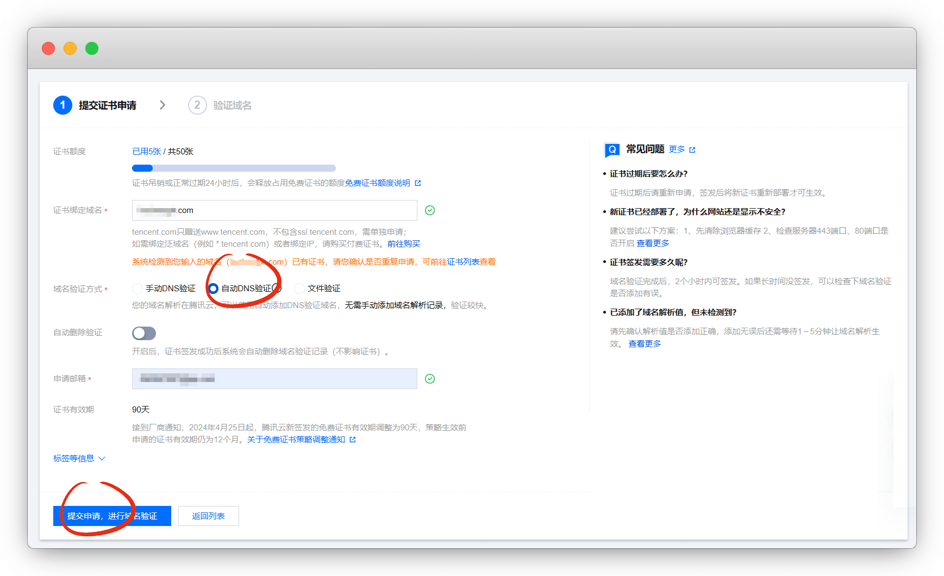This screenshot has height=576, width=944.
Task: Select 自动DNS验证 radio option
Action: 214,289
